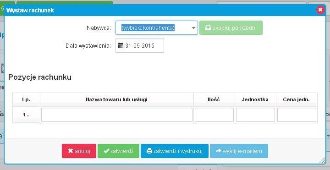The width and height of the screenshot is (330, 170).
Task: Click the Jednostka column header
Action: click(x=255, y=99)
